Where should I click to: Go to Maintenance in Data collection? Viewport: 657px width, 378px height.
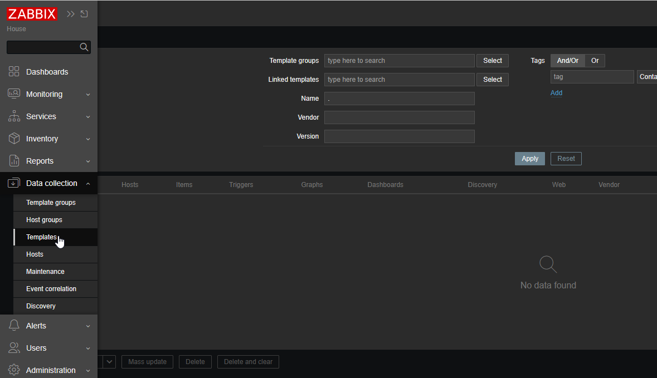click(x=45, y=272)
